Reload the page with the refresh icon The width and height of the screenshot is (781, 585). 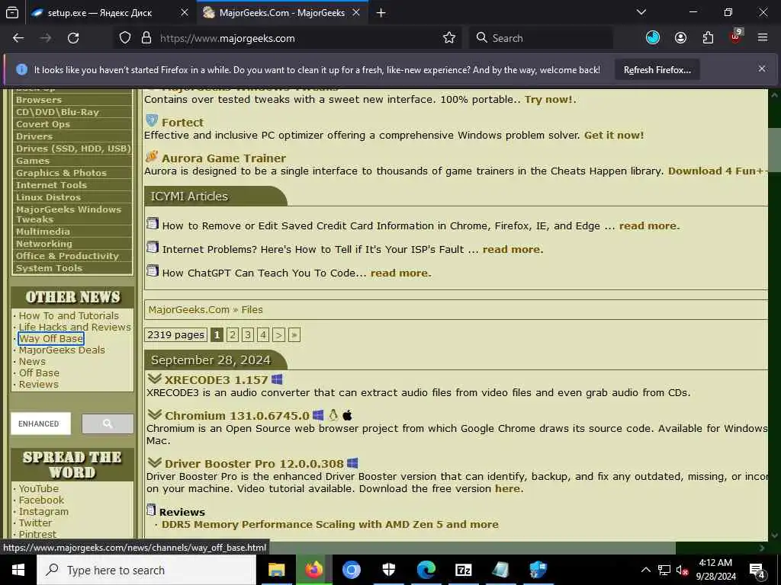[73, 38]
